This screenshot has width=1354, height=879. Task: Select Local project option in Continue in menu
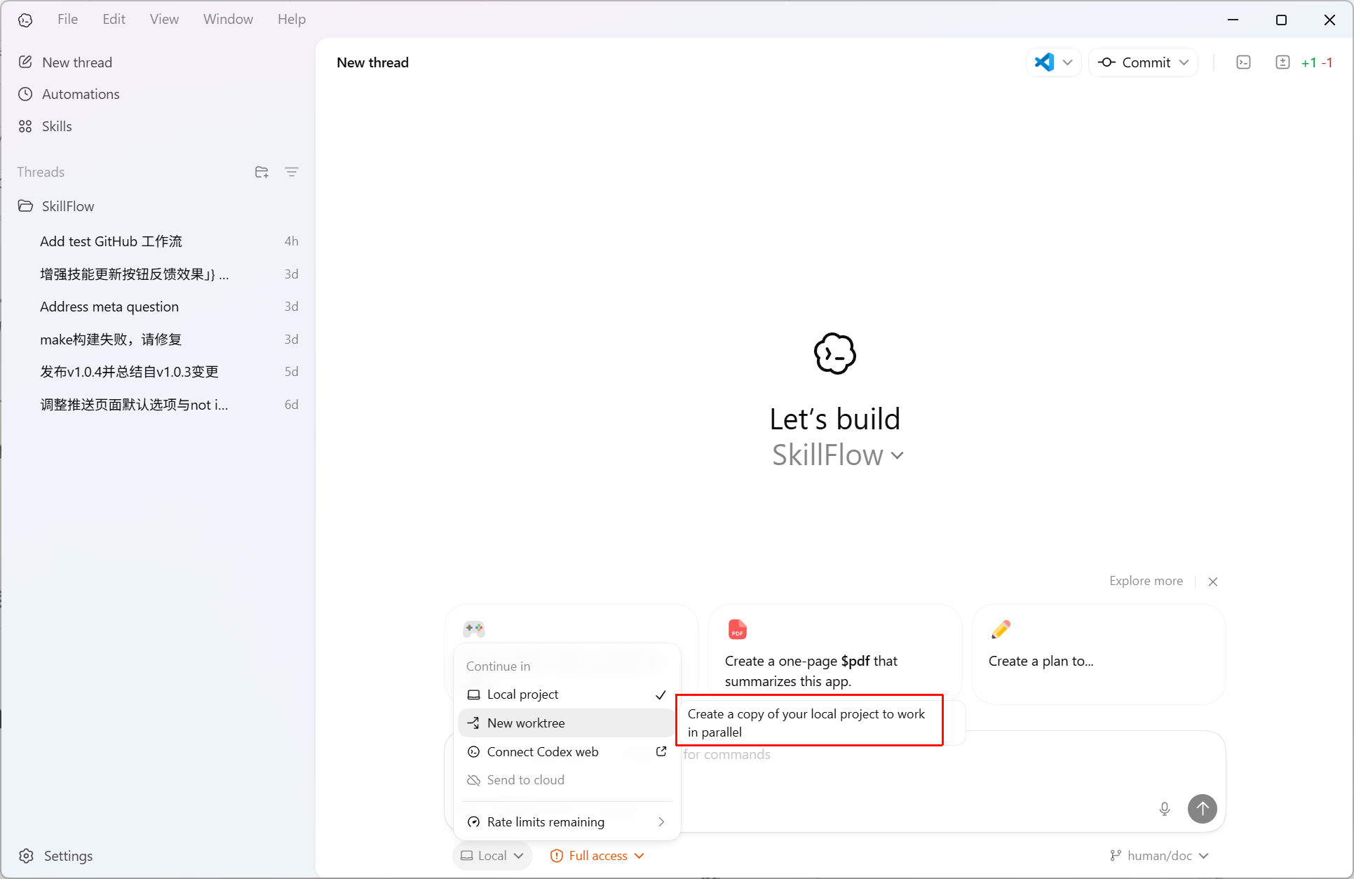click(522, 695)
